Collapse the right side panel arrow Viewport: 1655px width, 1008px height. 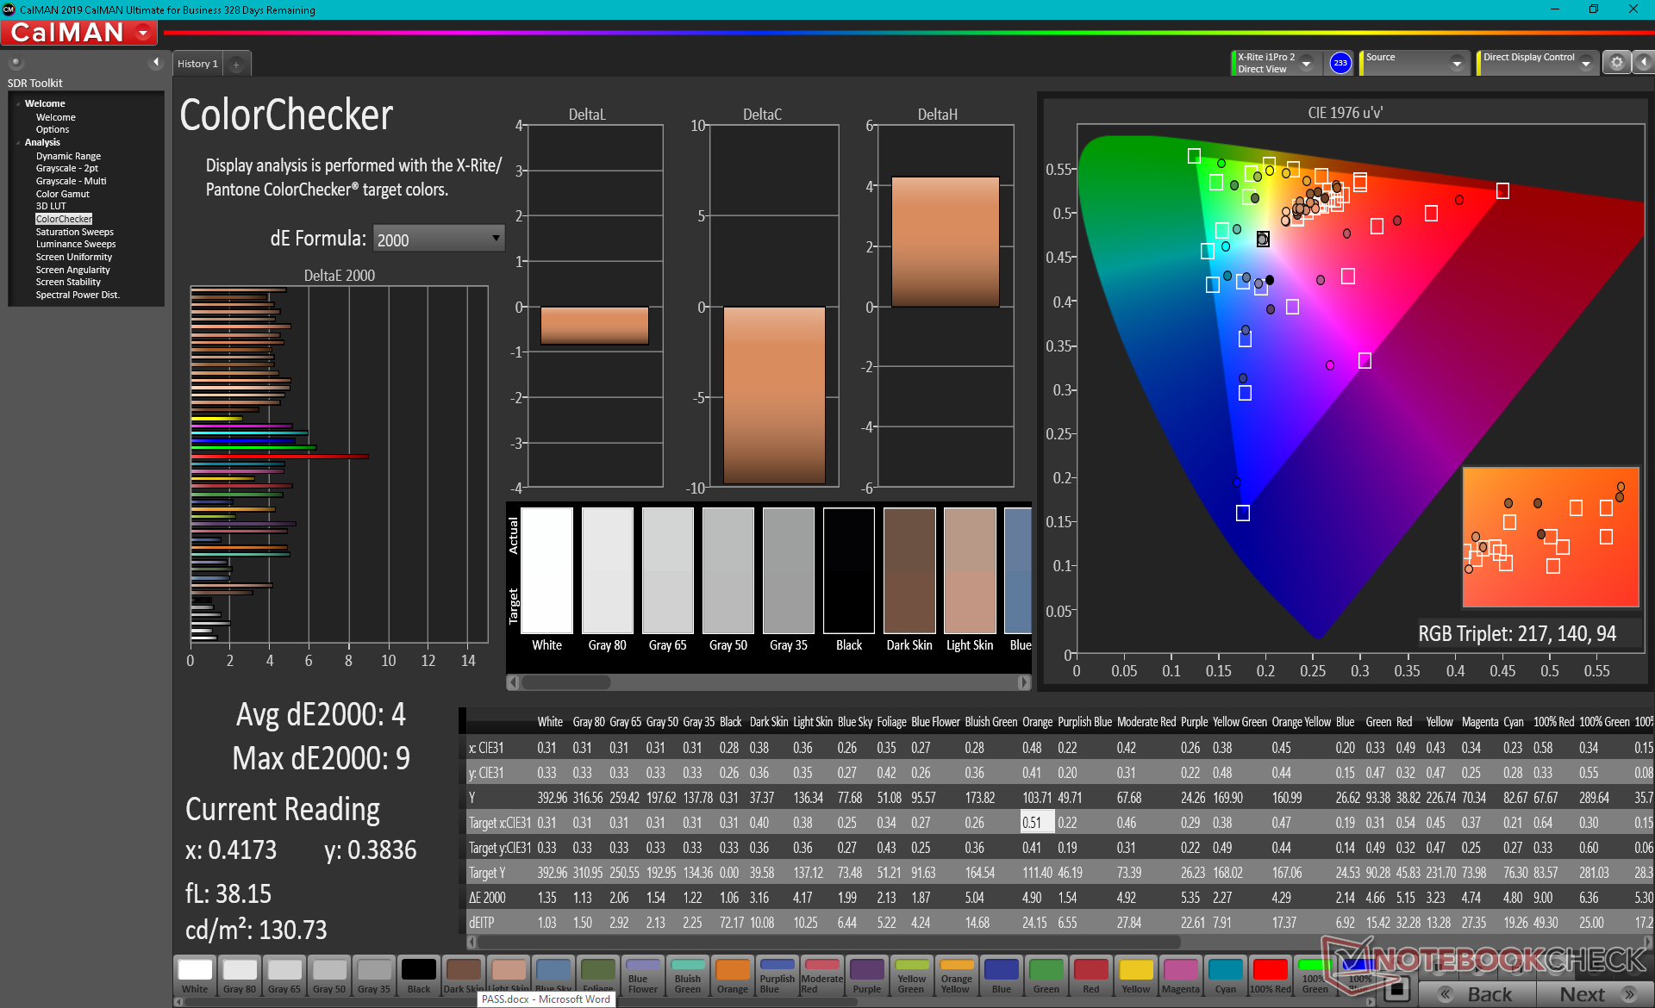[1643, 62]
